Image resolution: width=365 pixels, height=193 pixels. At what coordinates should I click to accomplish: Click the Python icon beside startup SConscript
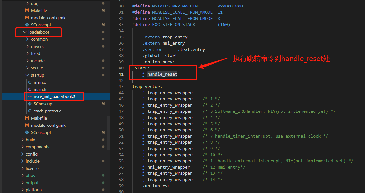pyautogui.click(x=30, y=104)
